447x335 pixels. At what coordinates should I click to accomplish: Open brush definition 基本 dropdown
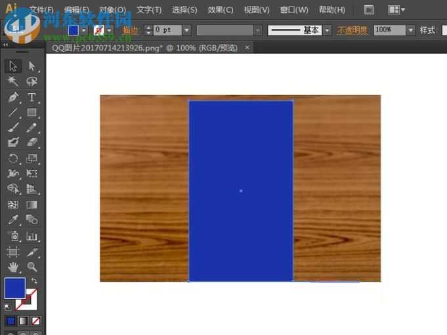tap(328, 30)
